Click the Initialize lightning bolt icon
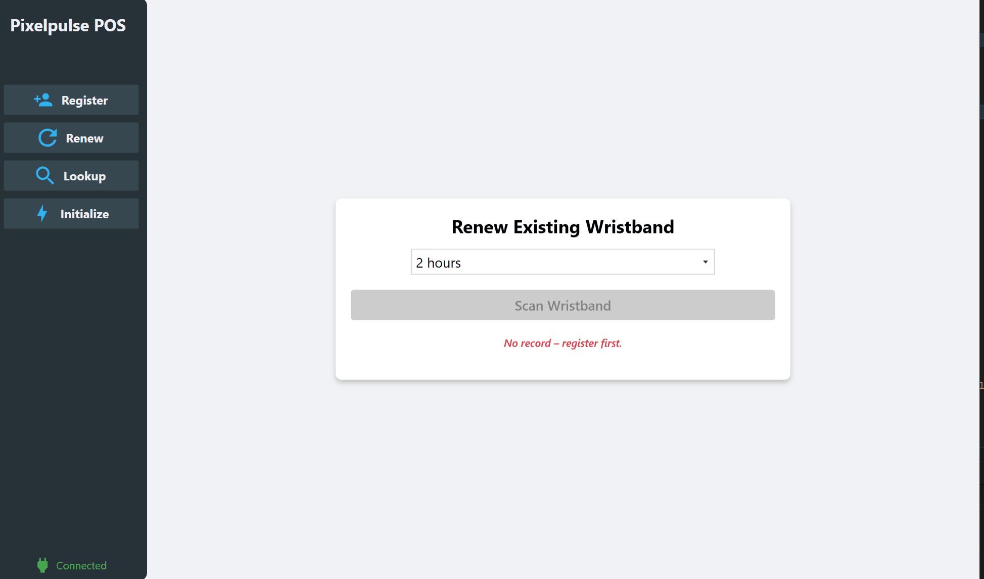 tap(43, 213)
